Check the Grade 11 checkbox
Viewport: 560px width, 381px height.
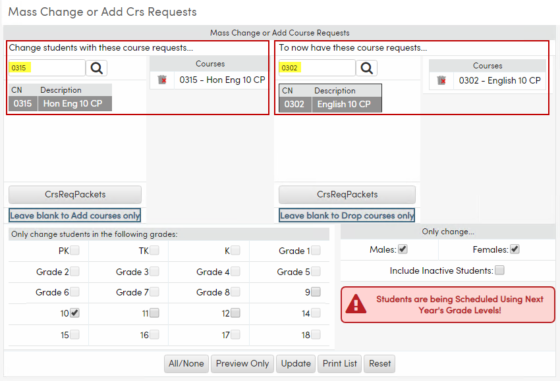(154, 313)
